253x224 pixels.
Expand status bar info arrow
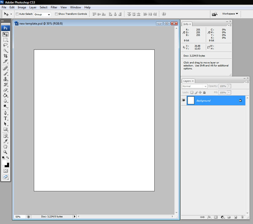coord(75,216)
